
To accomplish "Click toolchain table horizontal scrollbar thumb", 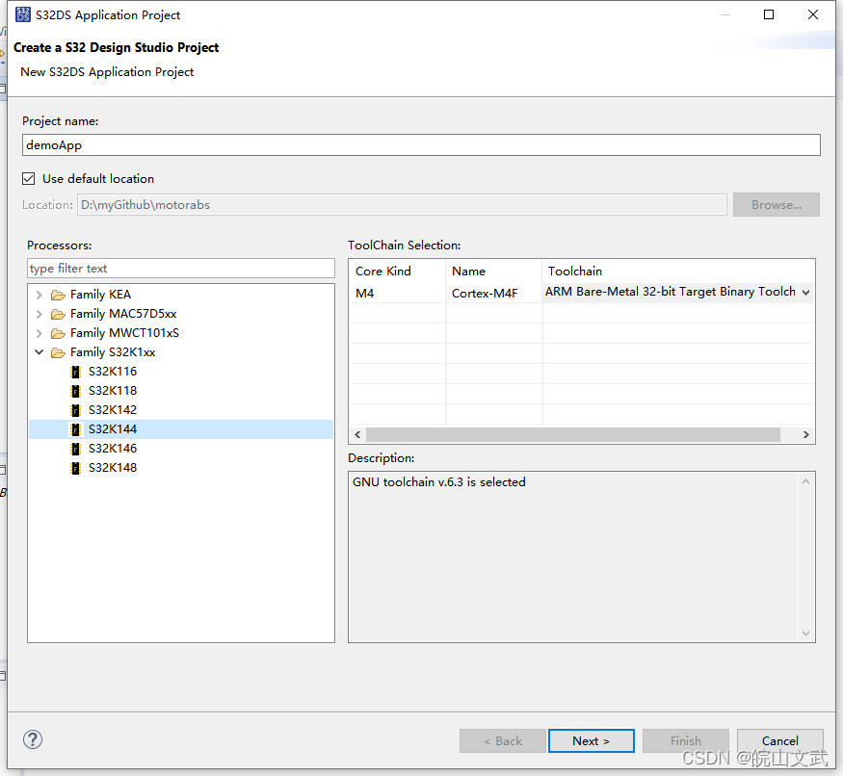I will coord(573,435).
